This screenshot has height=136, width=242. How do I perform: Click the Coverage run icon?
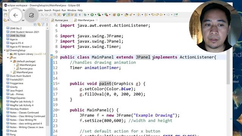[99, 15]
